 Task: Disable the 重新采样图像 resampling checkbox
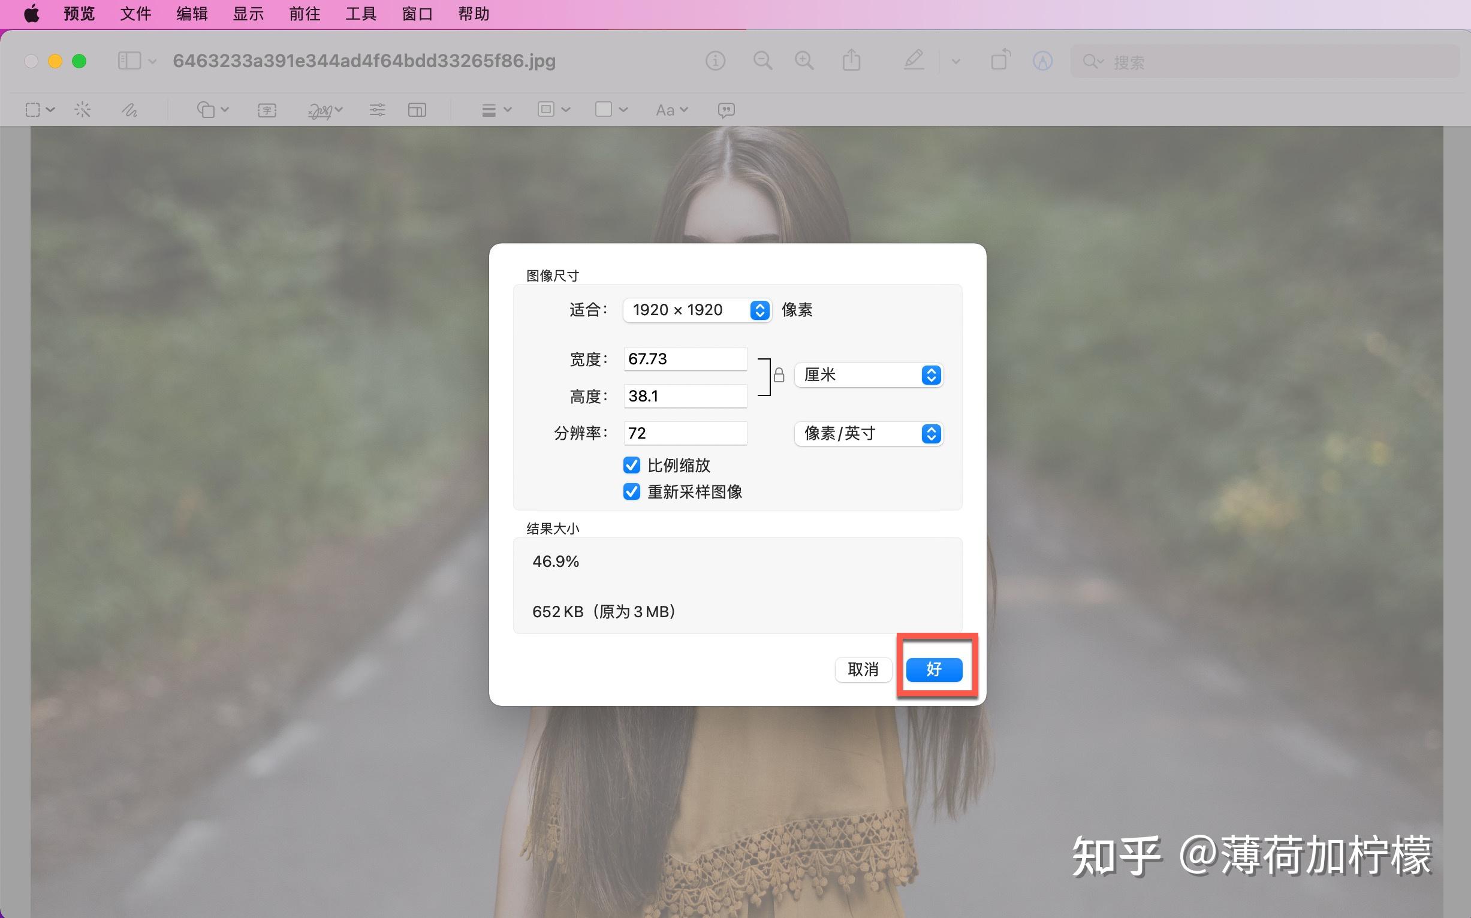632,492
